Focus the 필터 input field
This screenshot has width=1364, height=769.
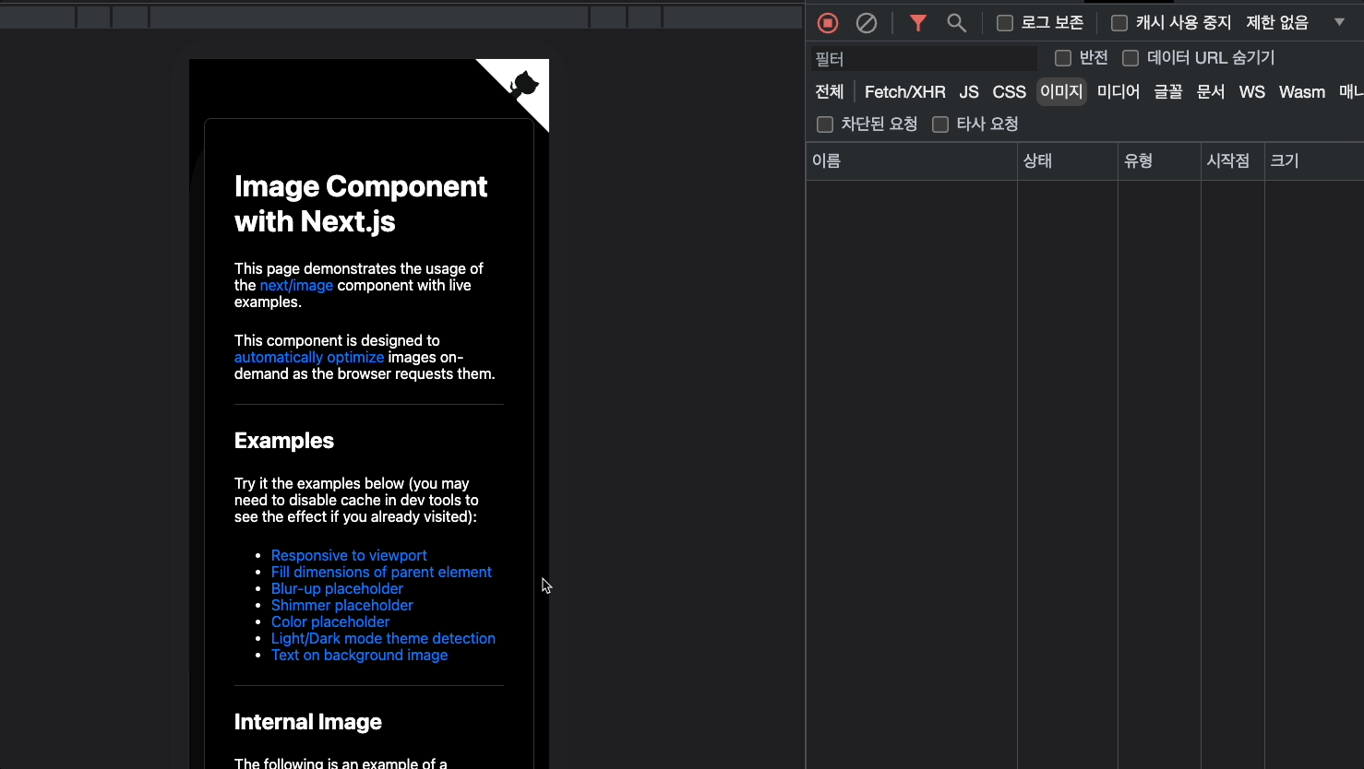924,59
